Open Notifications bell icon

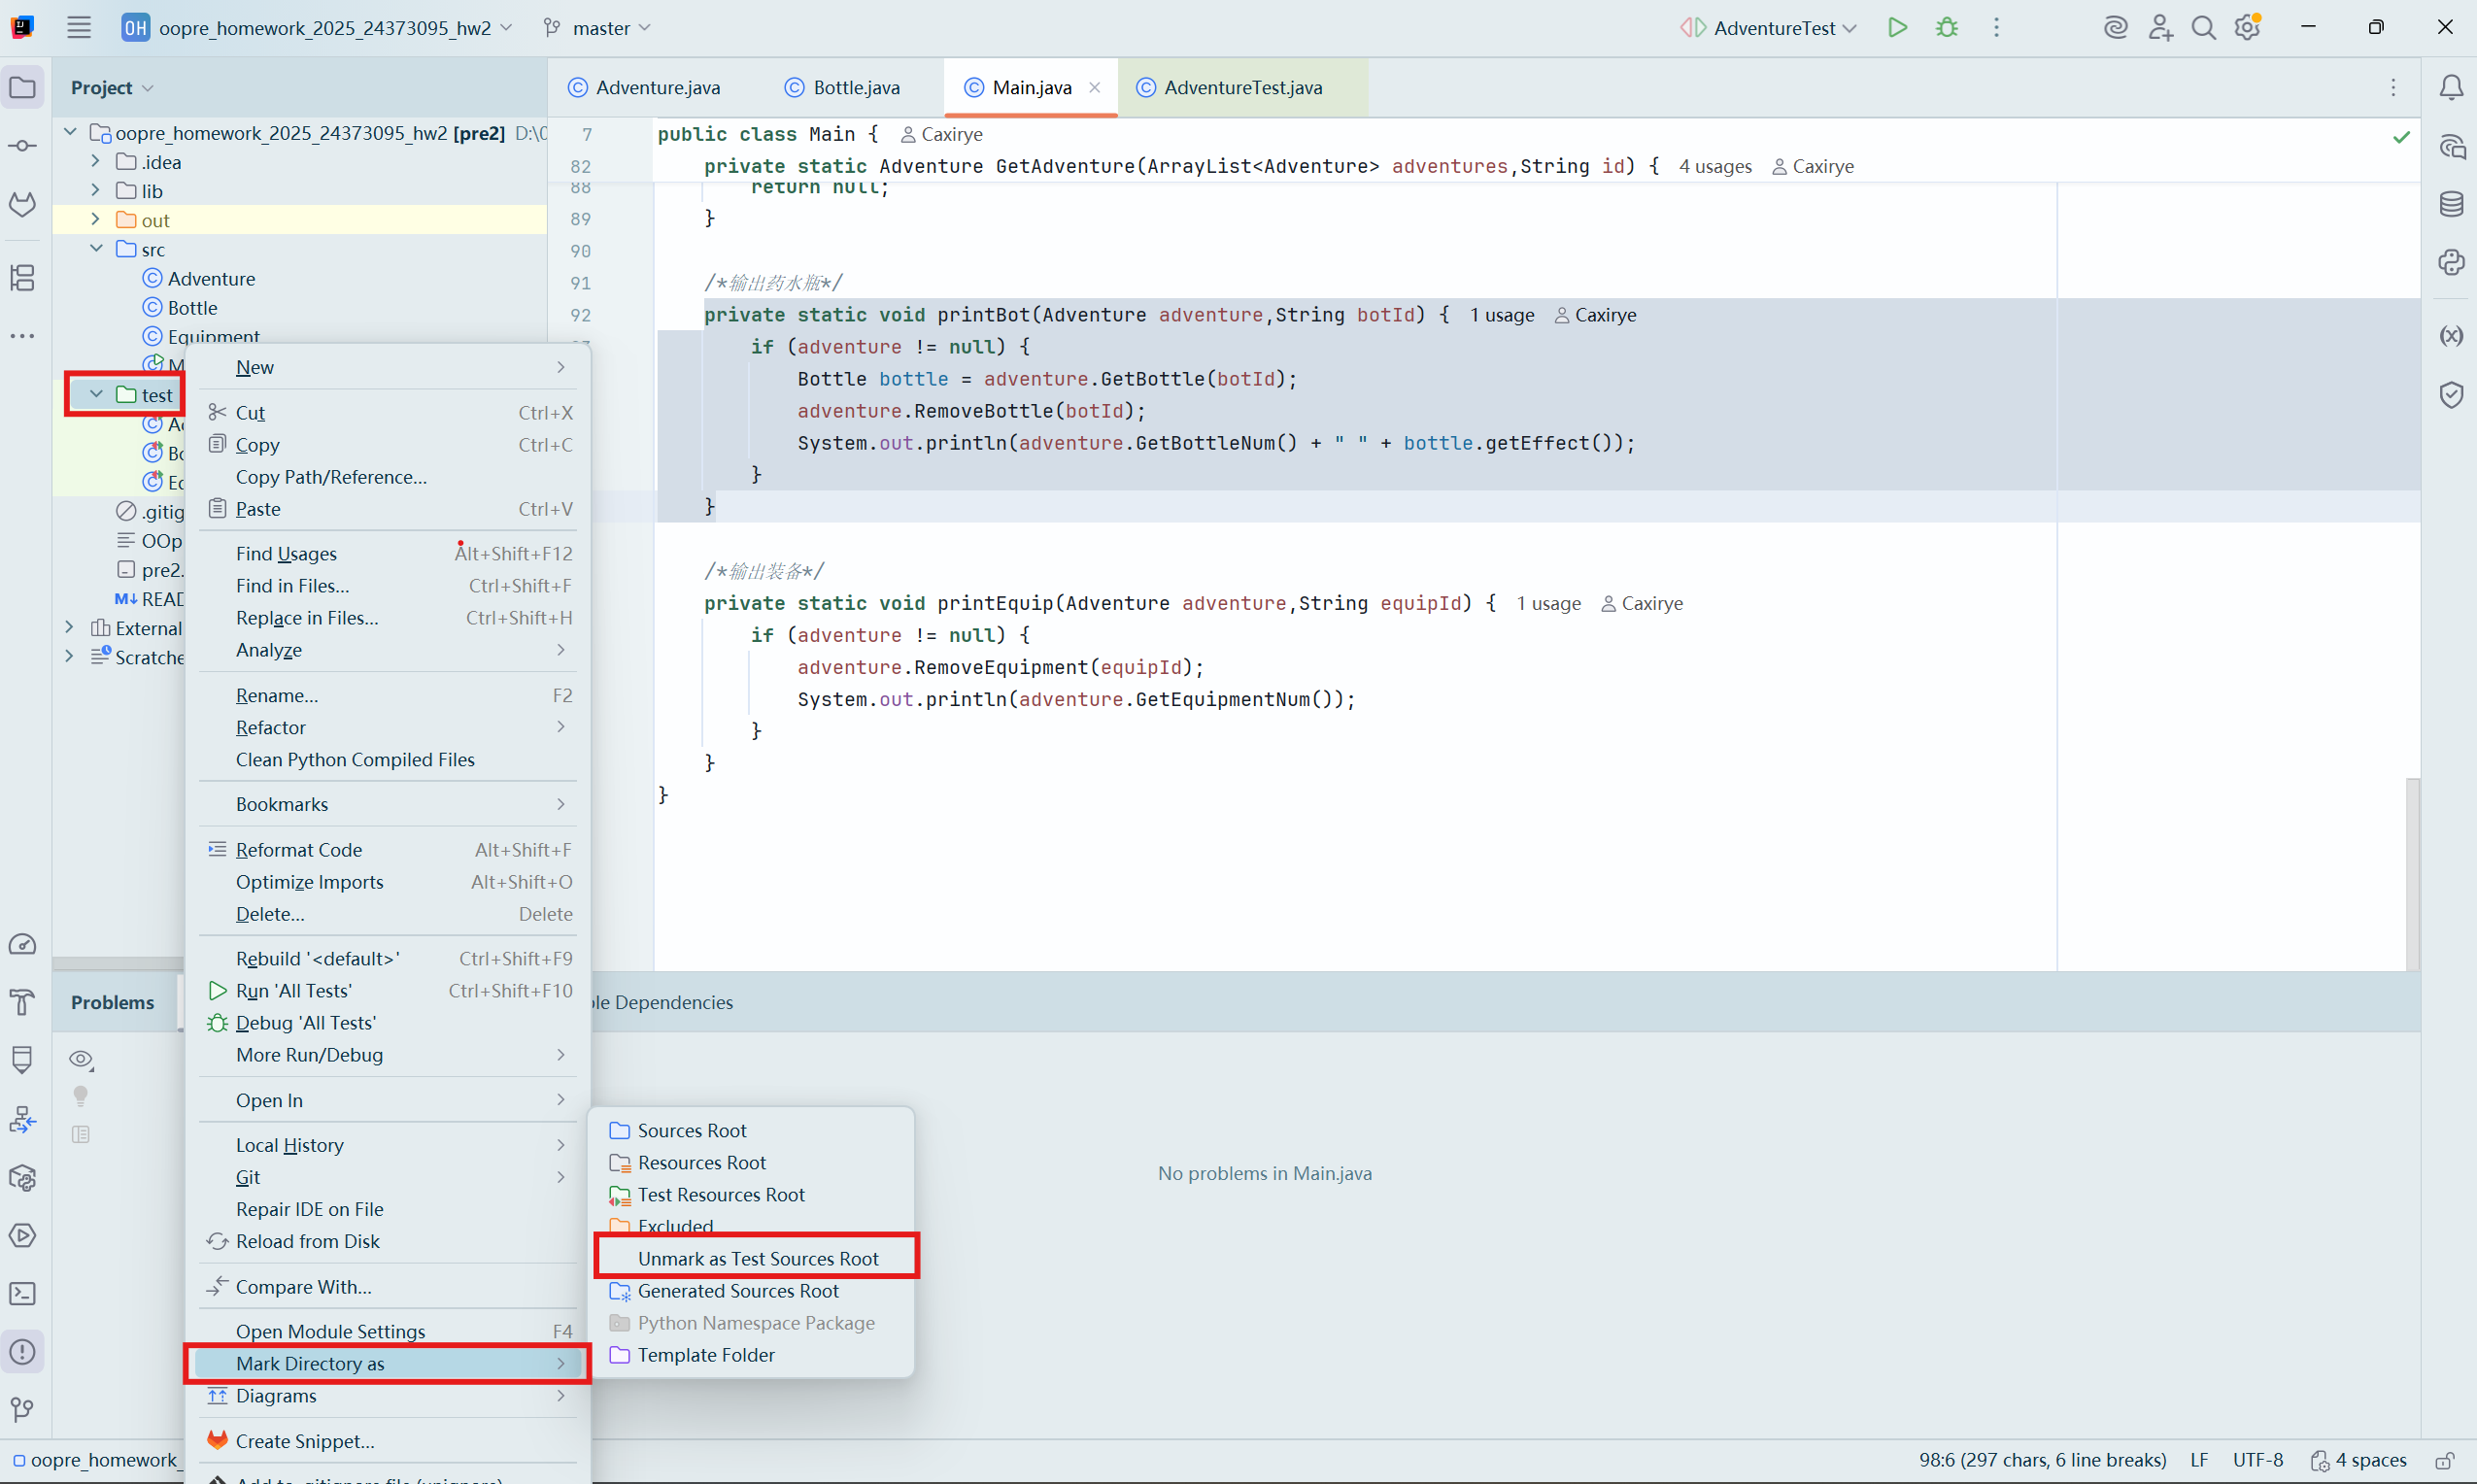[x=2451, y=88]
